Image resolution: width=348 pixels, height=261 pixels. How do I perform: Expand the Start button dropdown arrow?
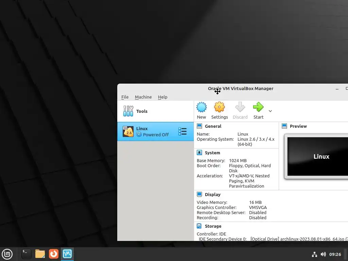click(270, 111)
